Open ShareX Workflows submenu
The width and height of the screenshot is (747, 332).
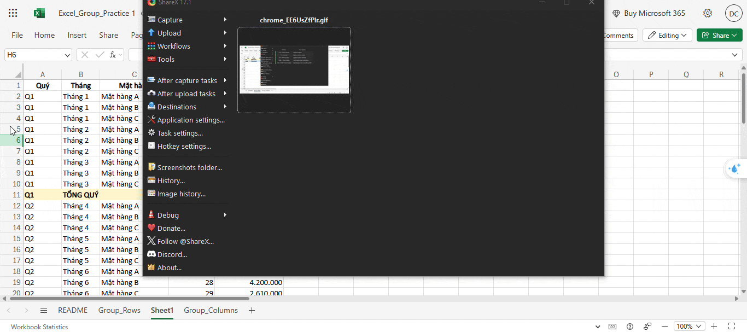tap(188, 46)
